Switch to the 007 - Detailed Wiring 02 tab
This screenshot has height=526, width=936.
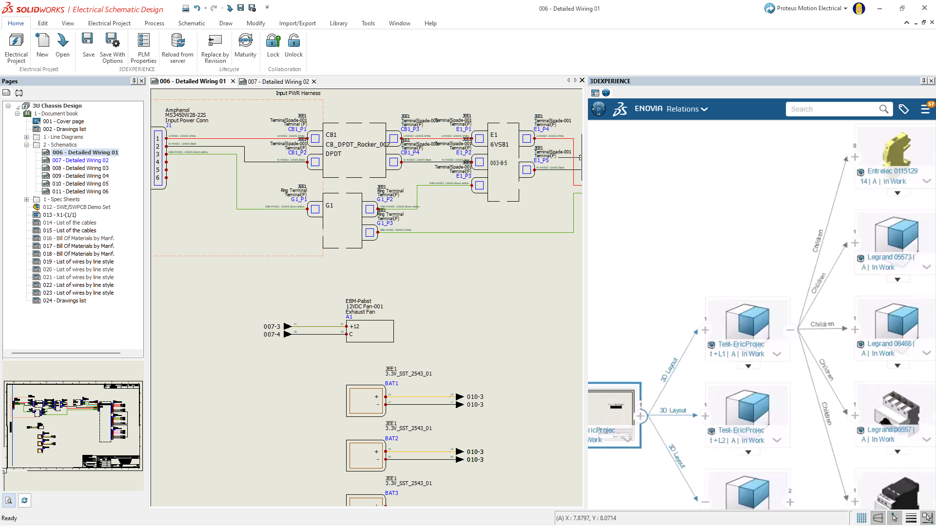pyautogui.click(x=274, y=81)
